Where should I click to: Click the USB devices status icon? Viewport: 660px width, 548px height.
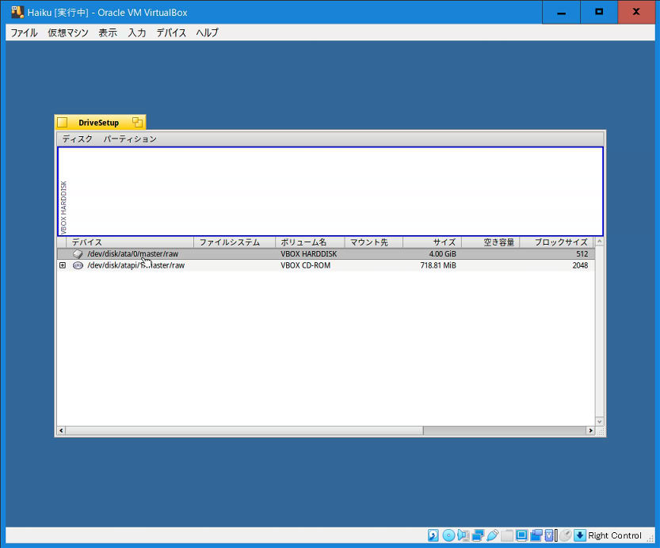pyautogui.click(x=493, y=535)
